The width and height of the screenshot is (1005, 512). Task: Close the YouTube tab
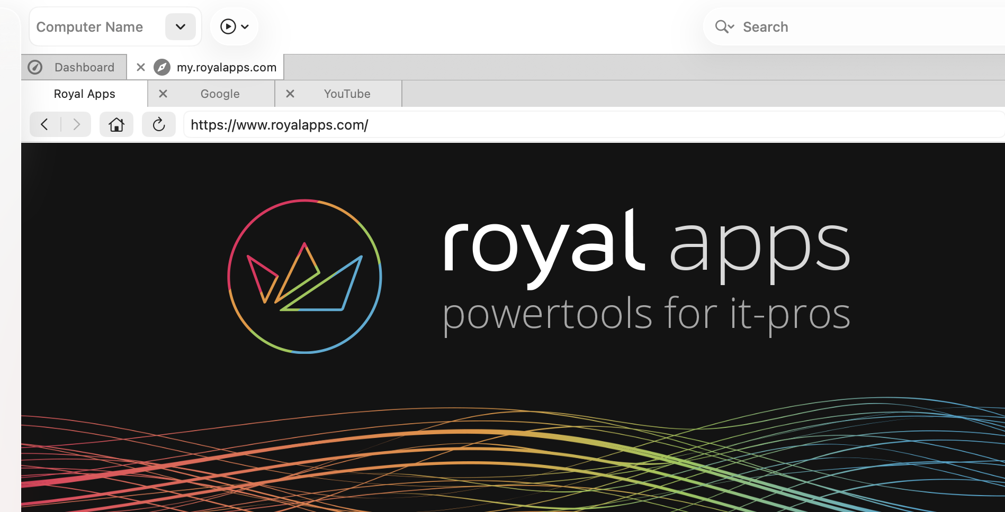click(290, 94)
